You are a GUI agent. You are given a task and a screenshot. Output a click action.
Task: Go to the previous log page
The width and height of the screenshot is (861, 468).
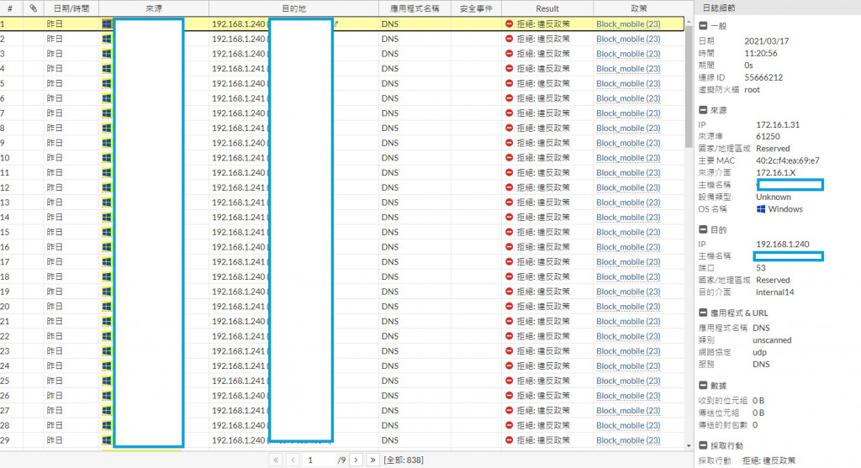coord(293,460)
